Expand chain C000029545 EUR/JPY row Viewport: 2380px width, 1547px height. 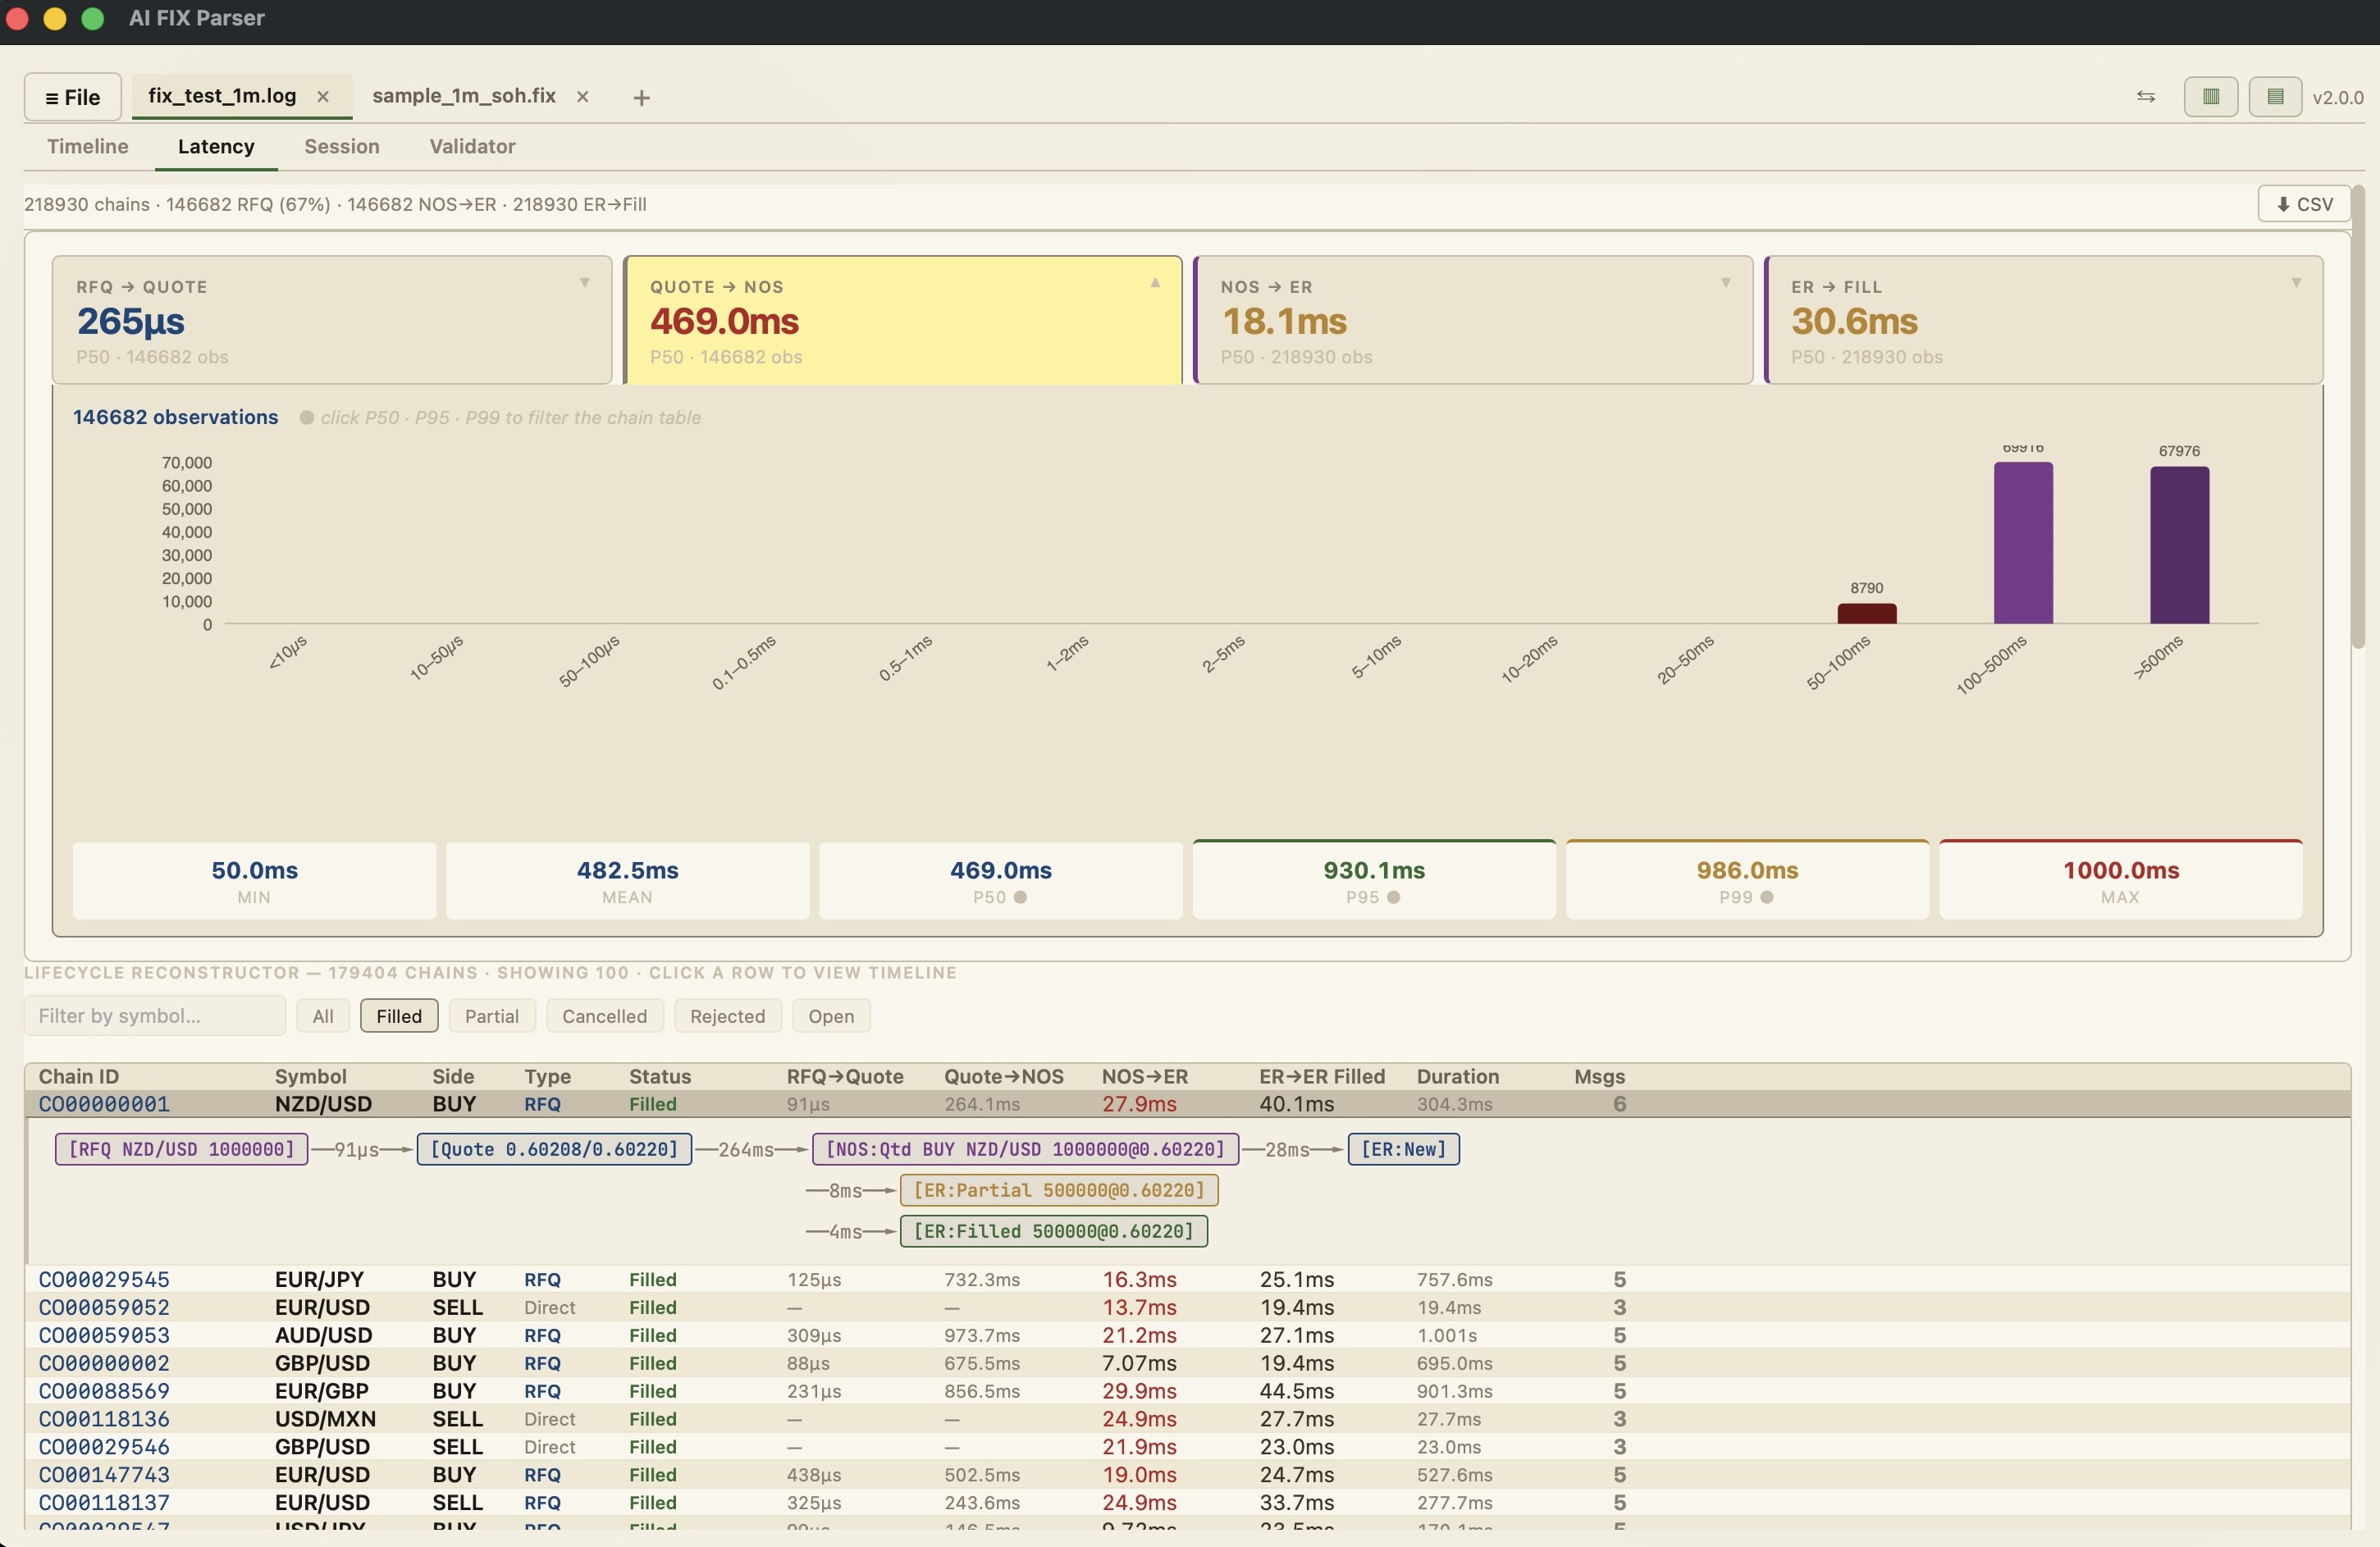[x=1187, y=1279]
